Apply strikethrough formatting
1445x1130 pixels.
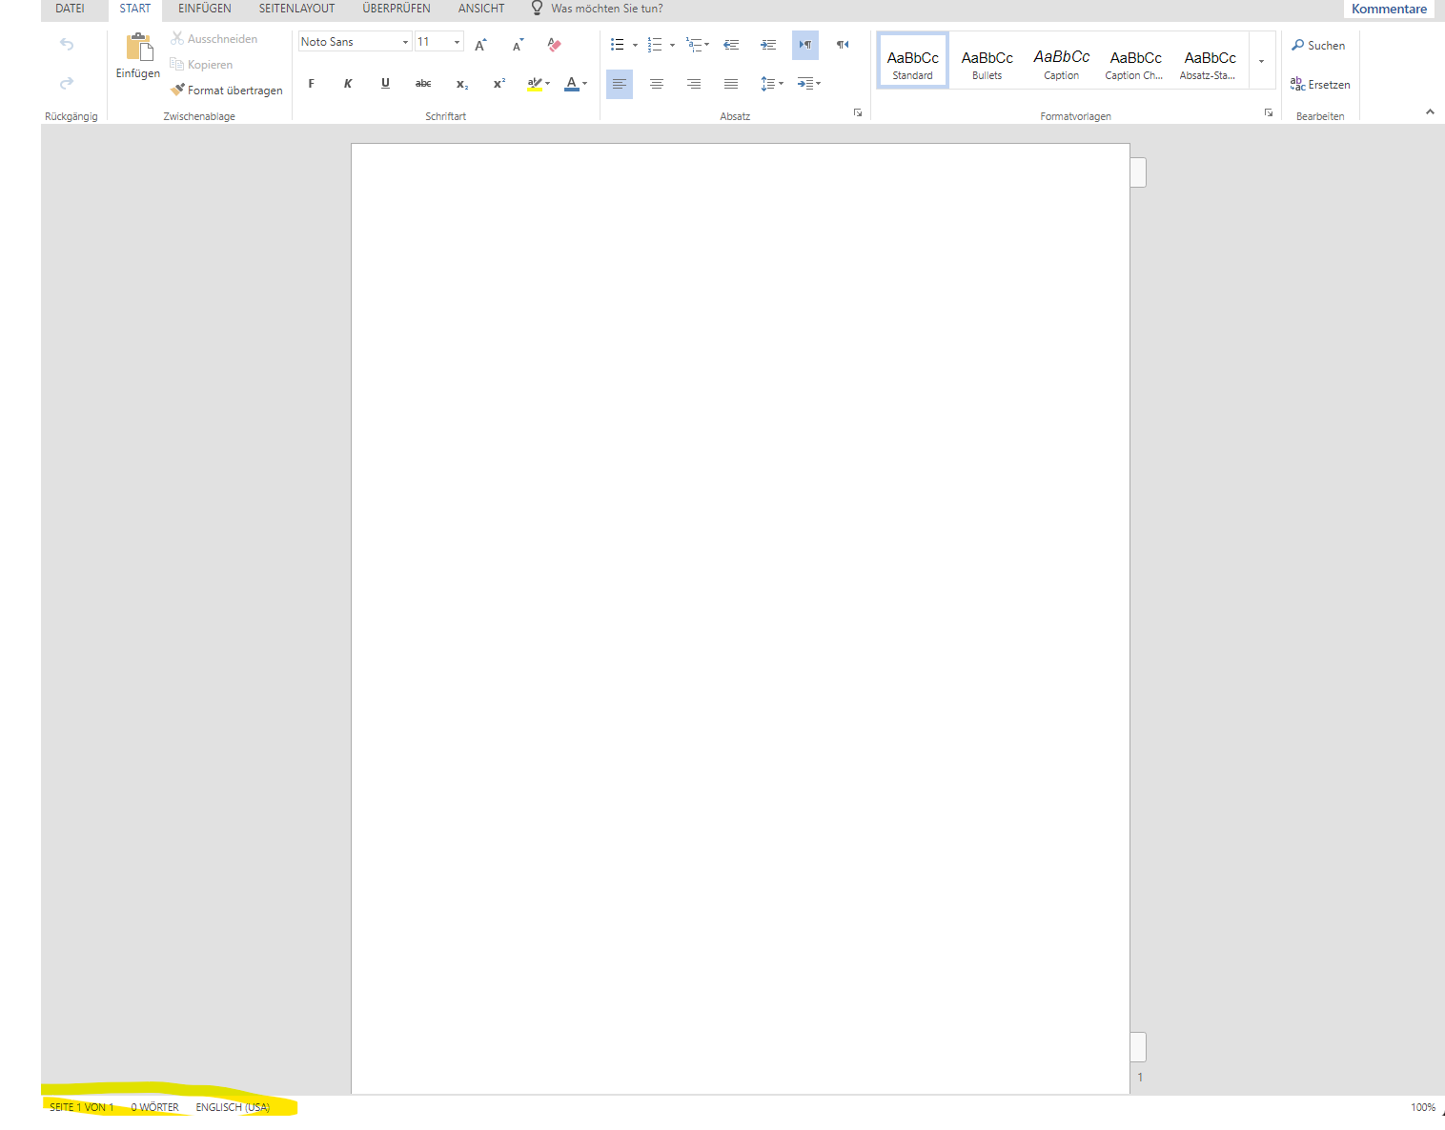click(x=423, y=84)
